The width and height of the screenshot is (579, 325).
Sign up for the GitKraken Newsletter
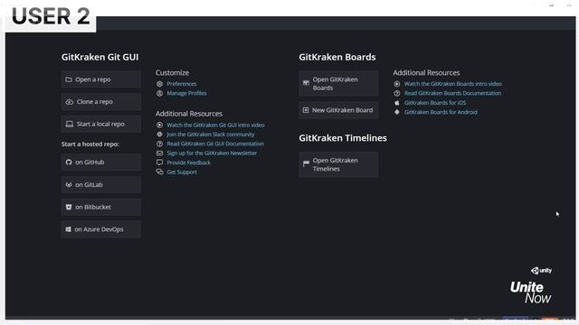(212, 153)
